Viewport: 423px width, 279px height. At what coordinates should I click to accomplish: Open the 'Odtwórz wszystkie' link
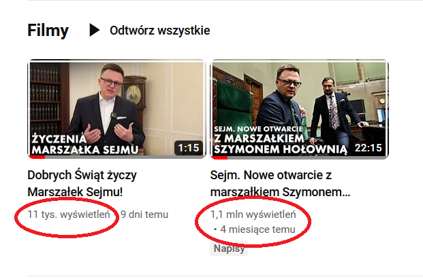coord(159,31)
